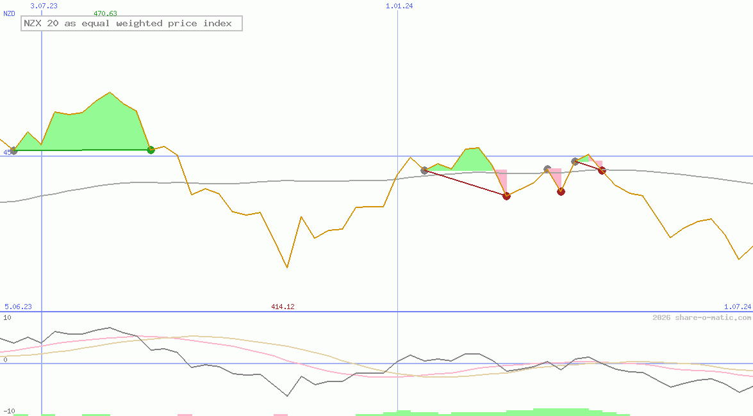Click the grey marker atop the second pink area
The height and width of the screenshot is (416, 753).
click(547, 169)
